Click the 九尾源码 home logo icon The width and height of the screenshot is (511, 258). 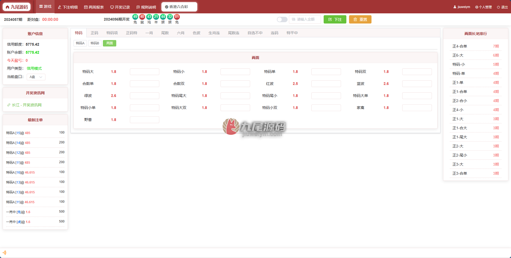[x=7, y=7]
